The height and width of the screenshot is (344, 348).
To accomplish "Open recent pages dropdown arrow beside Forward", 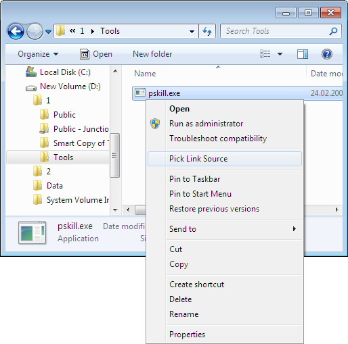I will [48, 31].
